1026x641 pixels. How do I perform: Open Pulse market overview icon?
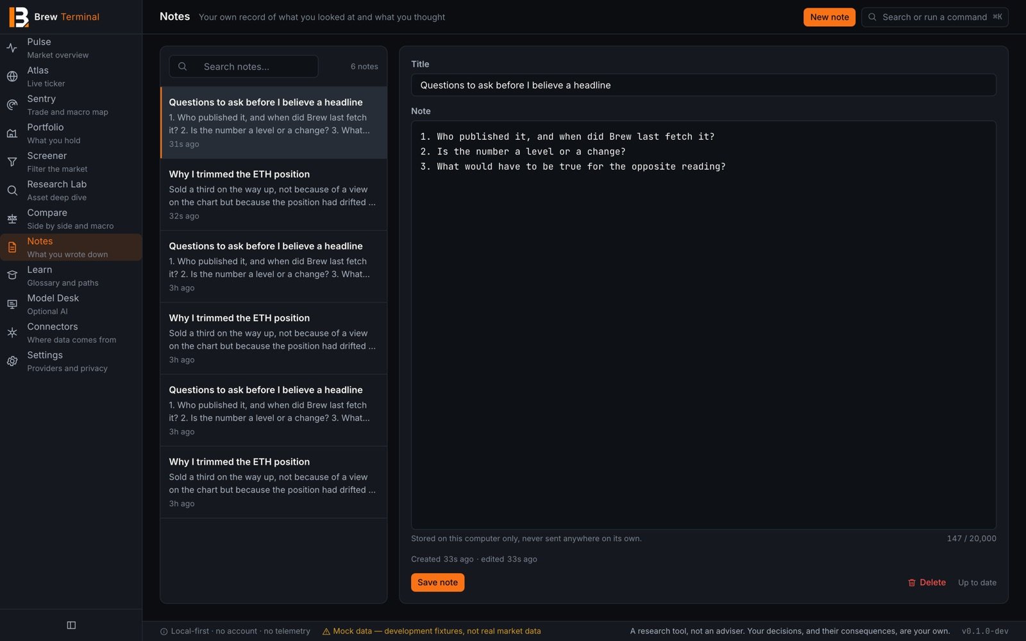coord(12,48)
